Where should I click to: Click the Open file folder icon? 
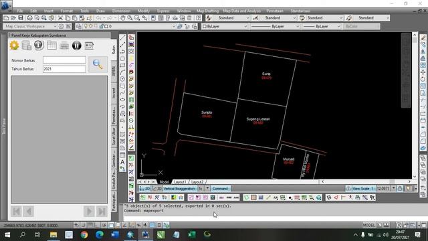13,18
